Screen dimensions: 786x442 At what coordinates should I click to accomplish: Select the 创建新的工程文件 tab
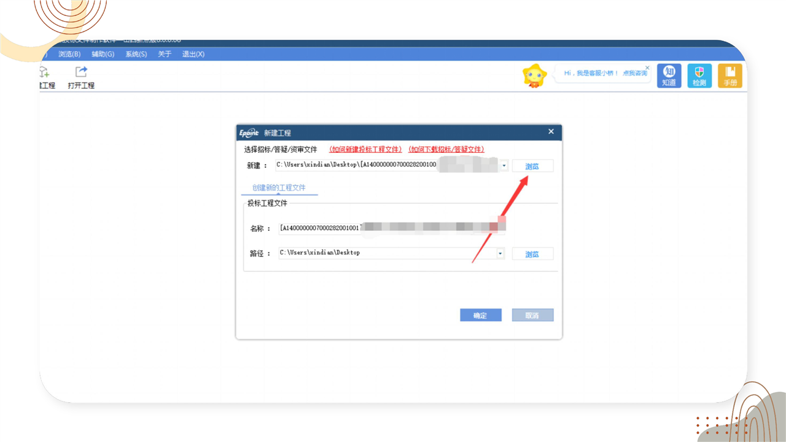[x=279, y=187]
